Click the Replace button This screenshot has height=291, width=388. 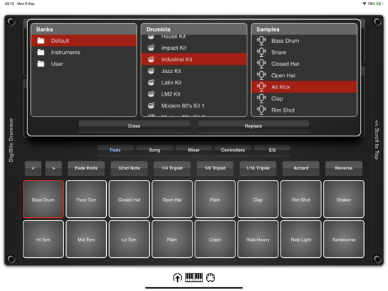coord(253,127)
